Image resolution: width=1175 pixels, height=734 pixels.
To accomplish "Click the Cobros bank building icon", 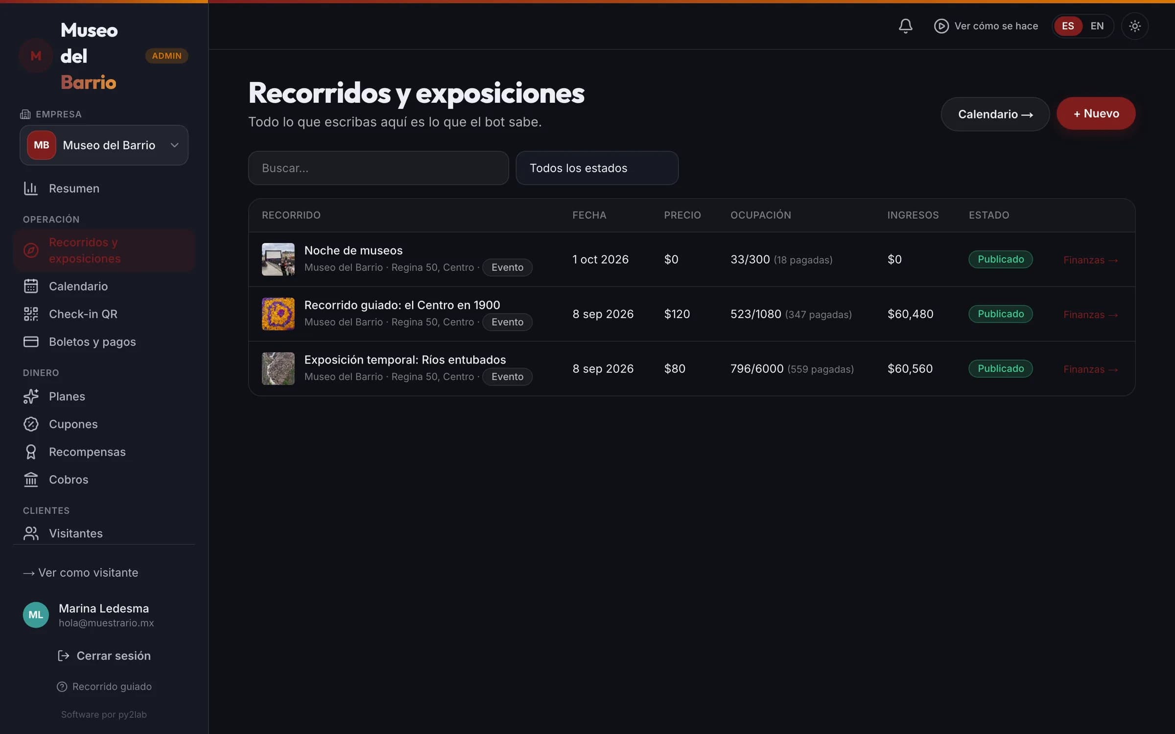I will (31, 480).
